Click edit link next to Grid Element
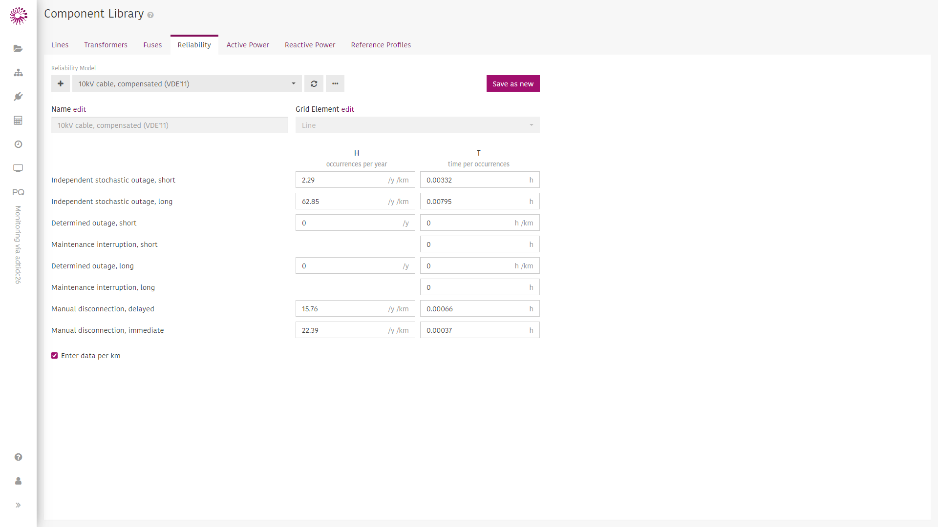Screen dimensions: 938x527 coord(348,109)
